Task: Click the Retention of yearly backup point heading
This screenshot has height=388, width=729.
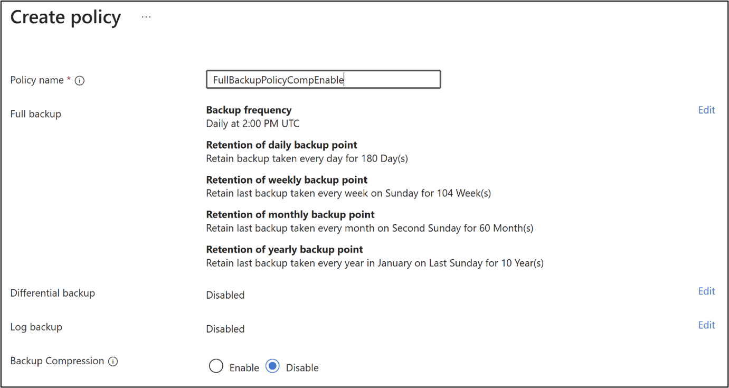Action: click(284, 249)
